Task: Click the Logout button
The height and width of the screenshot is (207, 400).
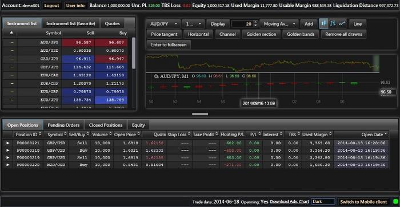Action: 51,5
